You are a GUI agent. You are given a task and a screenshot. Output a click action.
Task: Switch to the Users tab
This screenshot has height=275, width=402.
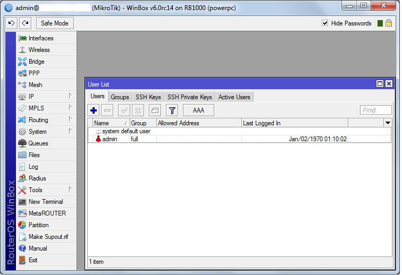98,96
